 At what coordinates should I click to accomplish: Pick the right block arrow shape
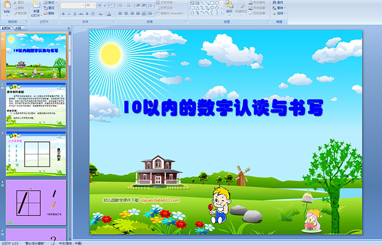point(212,8)
